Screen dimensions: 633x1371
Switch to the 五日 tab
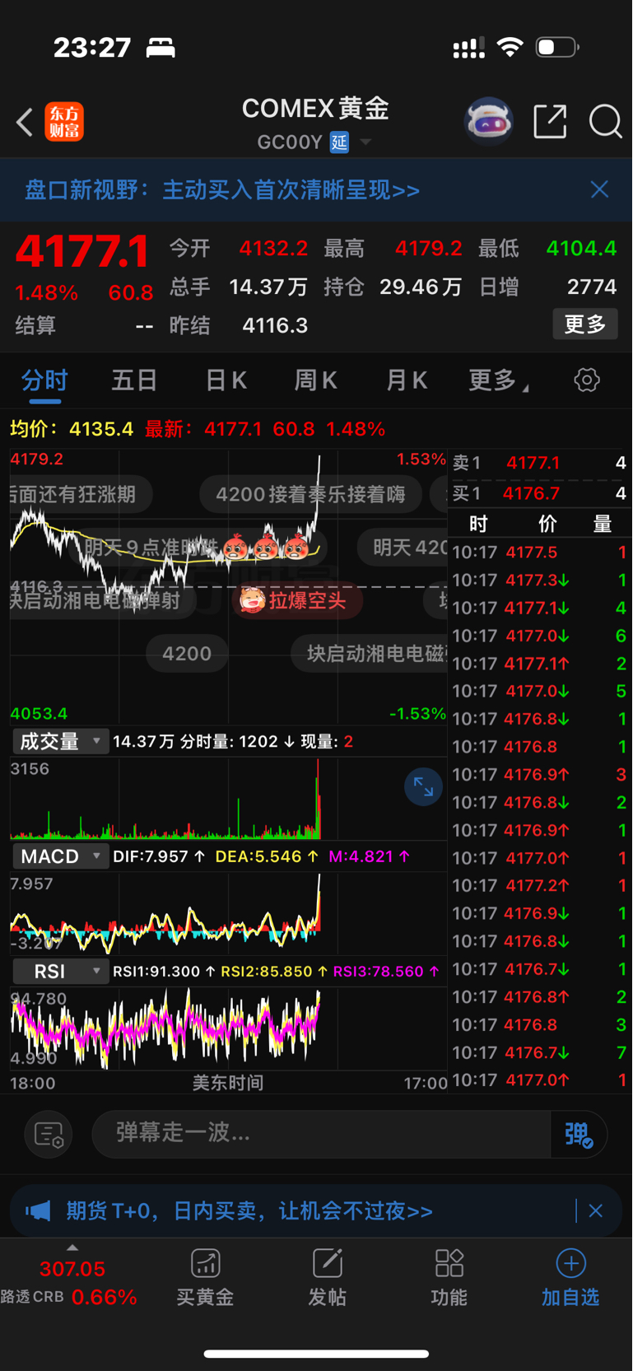coord(135,380)
